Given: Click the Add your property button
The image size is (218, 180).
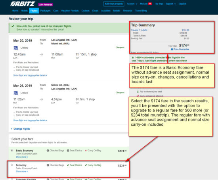Looking at the screenshot, I should (x=114, y=4).
